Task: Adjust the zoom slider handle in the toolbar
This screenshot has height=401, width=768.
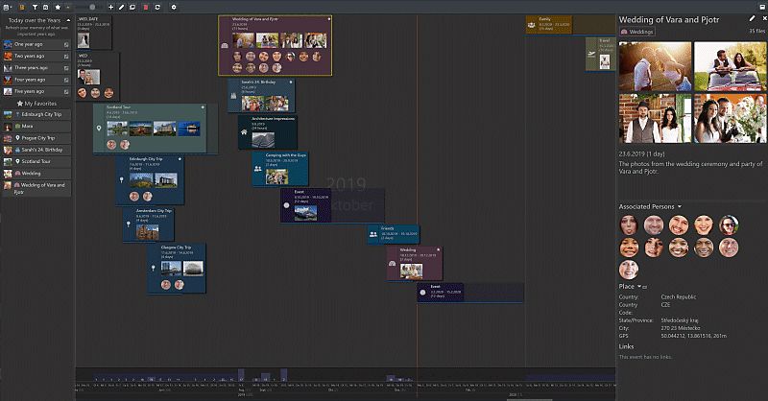Action: (92, 8)
